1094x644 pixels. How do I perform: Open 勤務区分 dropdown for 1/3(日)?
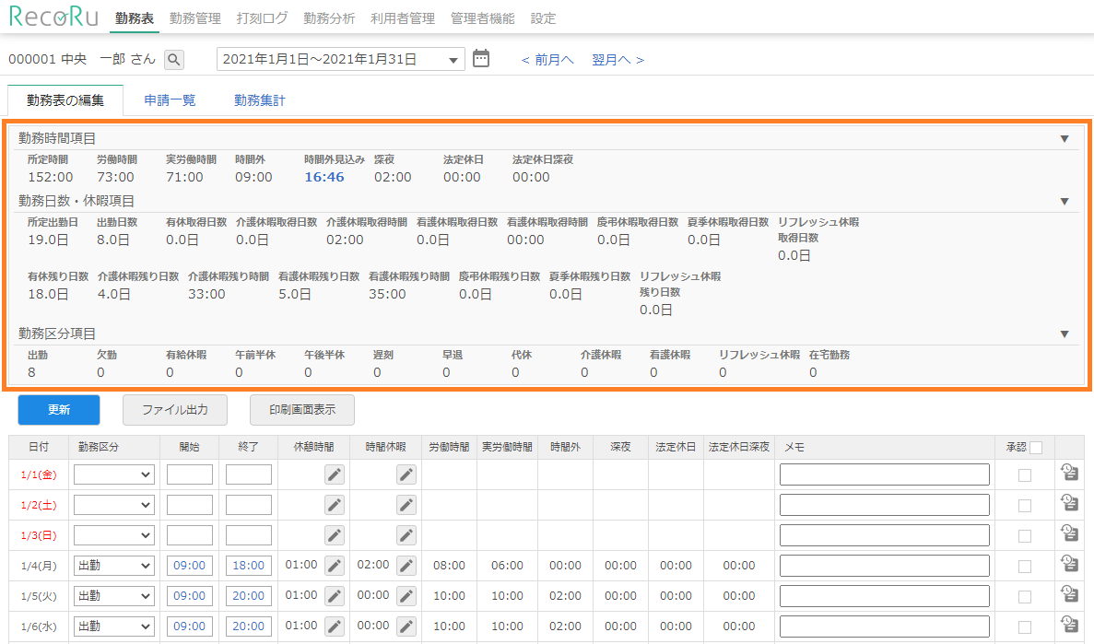(113, 536)
